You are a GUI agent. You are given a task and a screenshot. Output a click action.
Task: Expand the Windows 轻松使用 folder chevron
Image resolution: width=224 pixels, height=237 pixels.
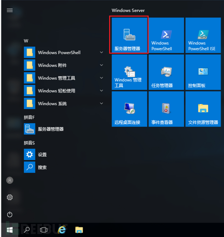coord(102,91)
